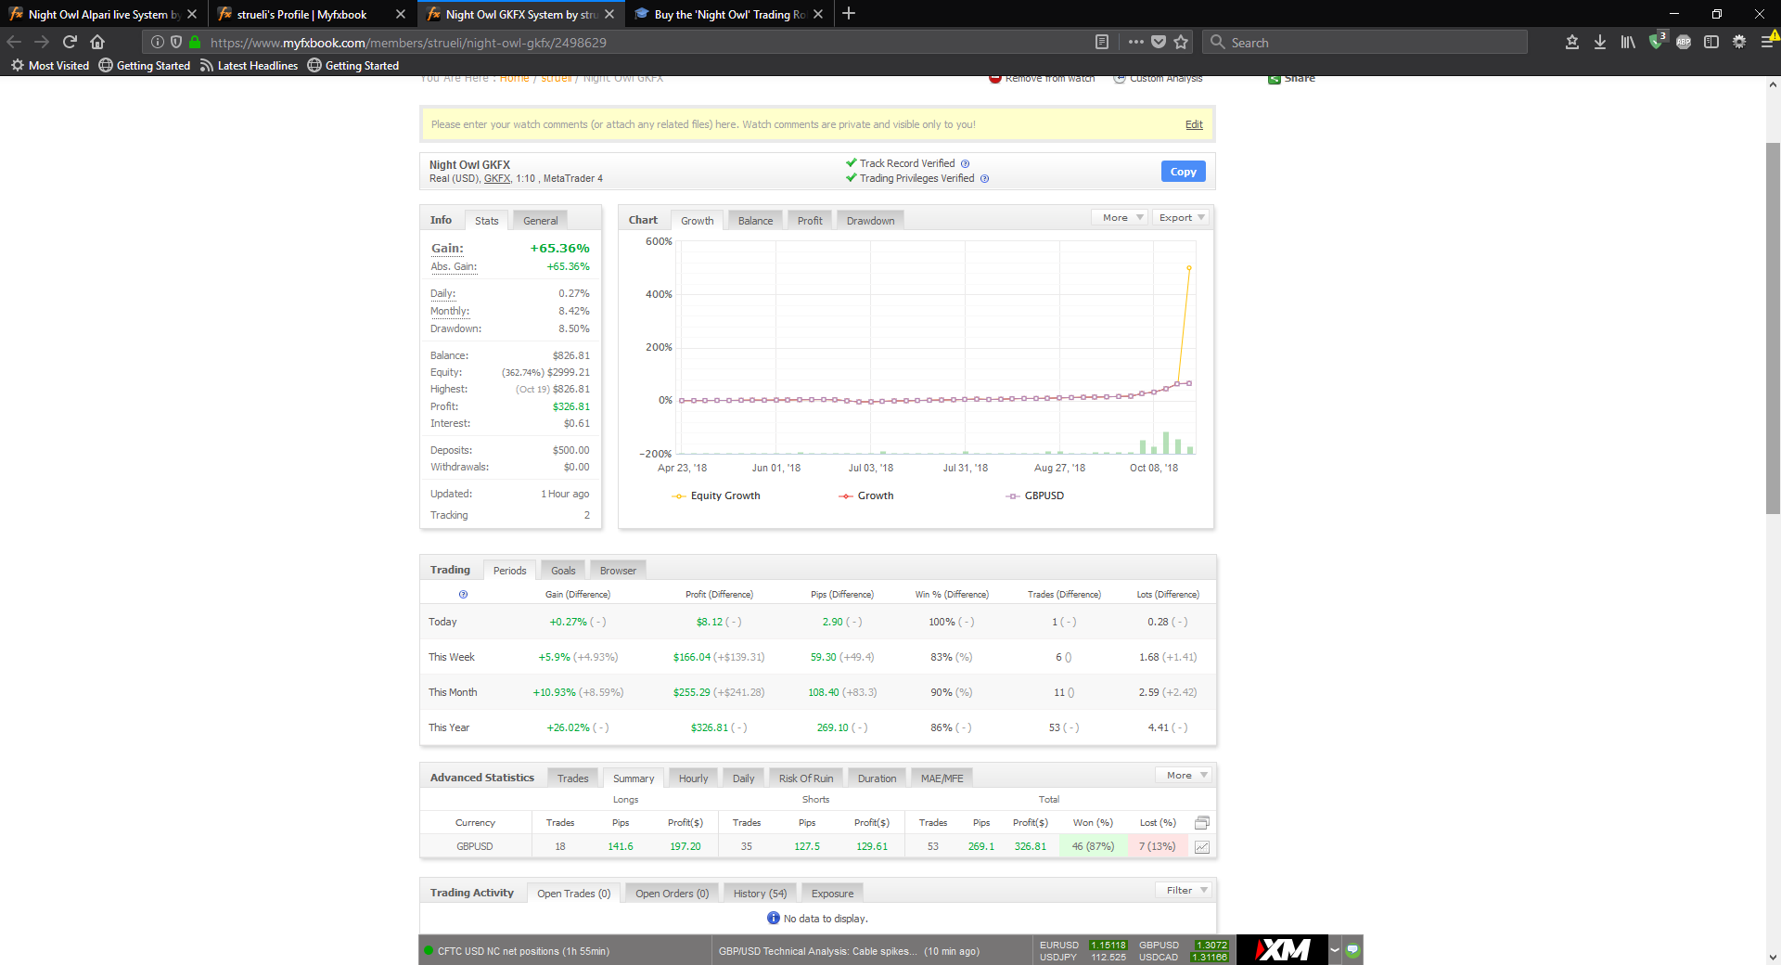The image size is (1781, 965).
Task: Click the blue Copy button
Action: (1183, 172)
